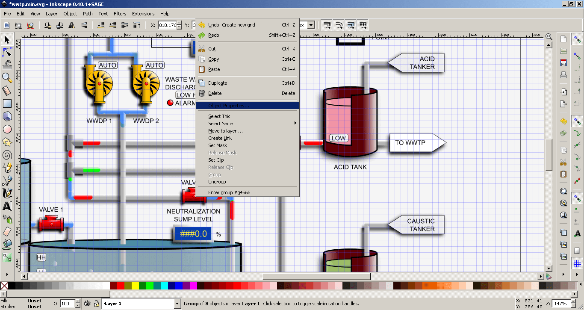Toggle the layer lock icon
The image size is (584, 310).
97,304
